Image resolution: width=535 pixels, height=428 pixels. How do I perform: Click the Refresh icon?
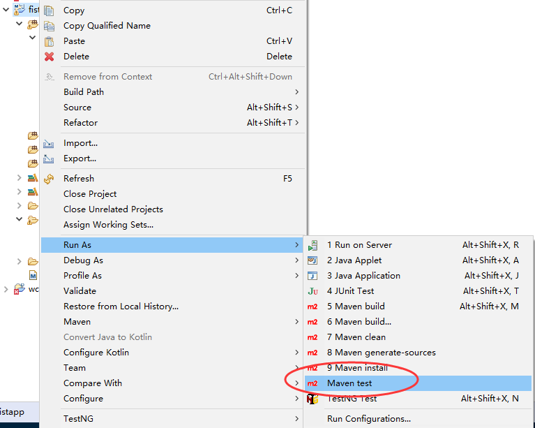pos(49,179)
